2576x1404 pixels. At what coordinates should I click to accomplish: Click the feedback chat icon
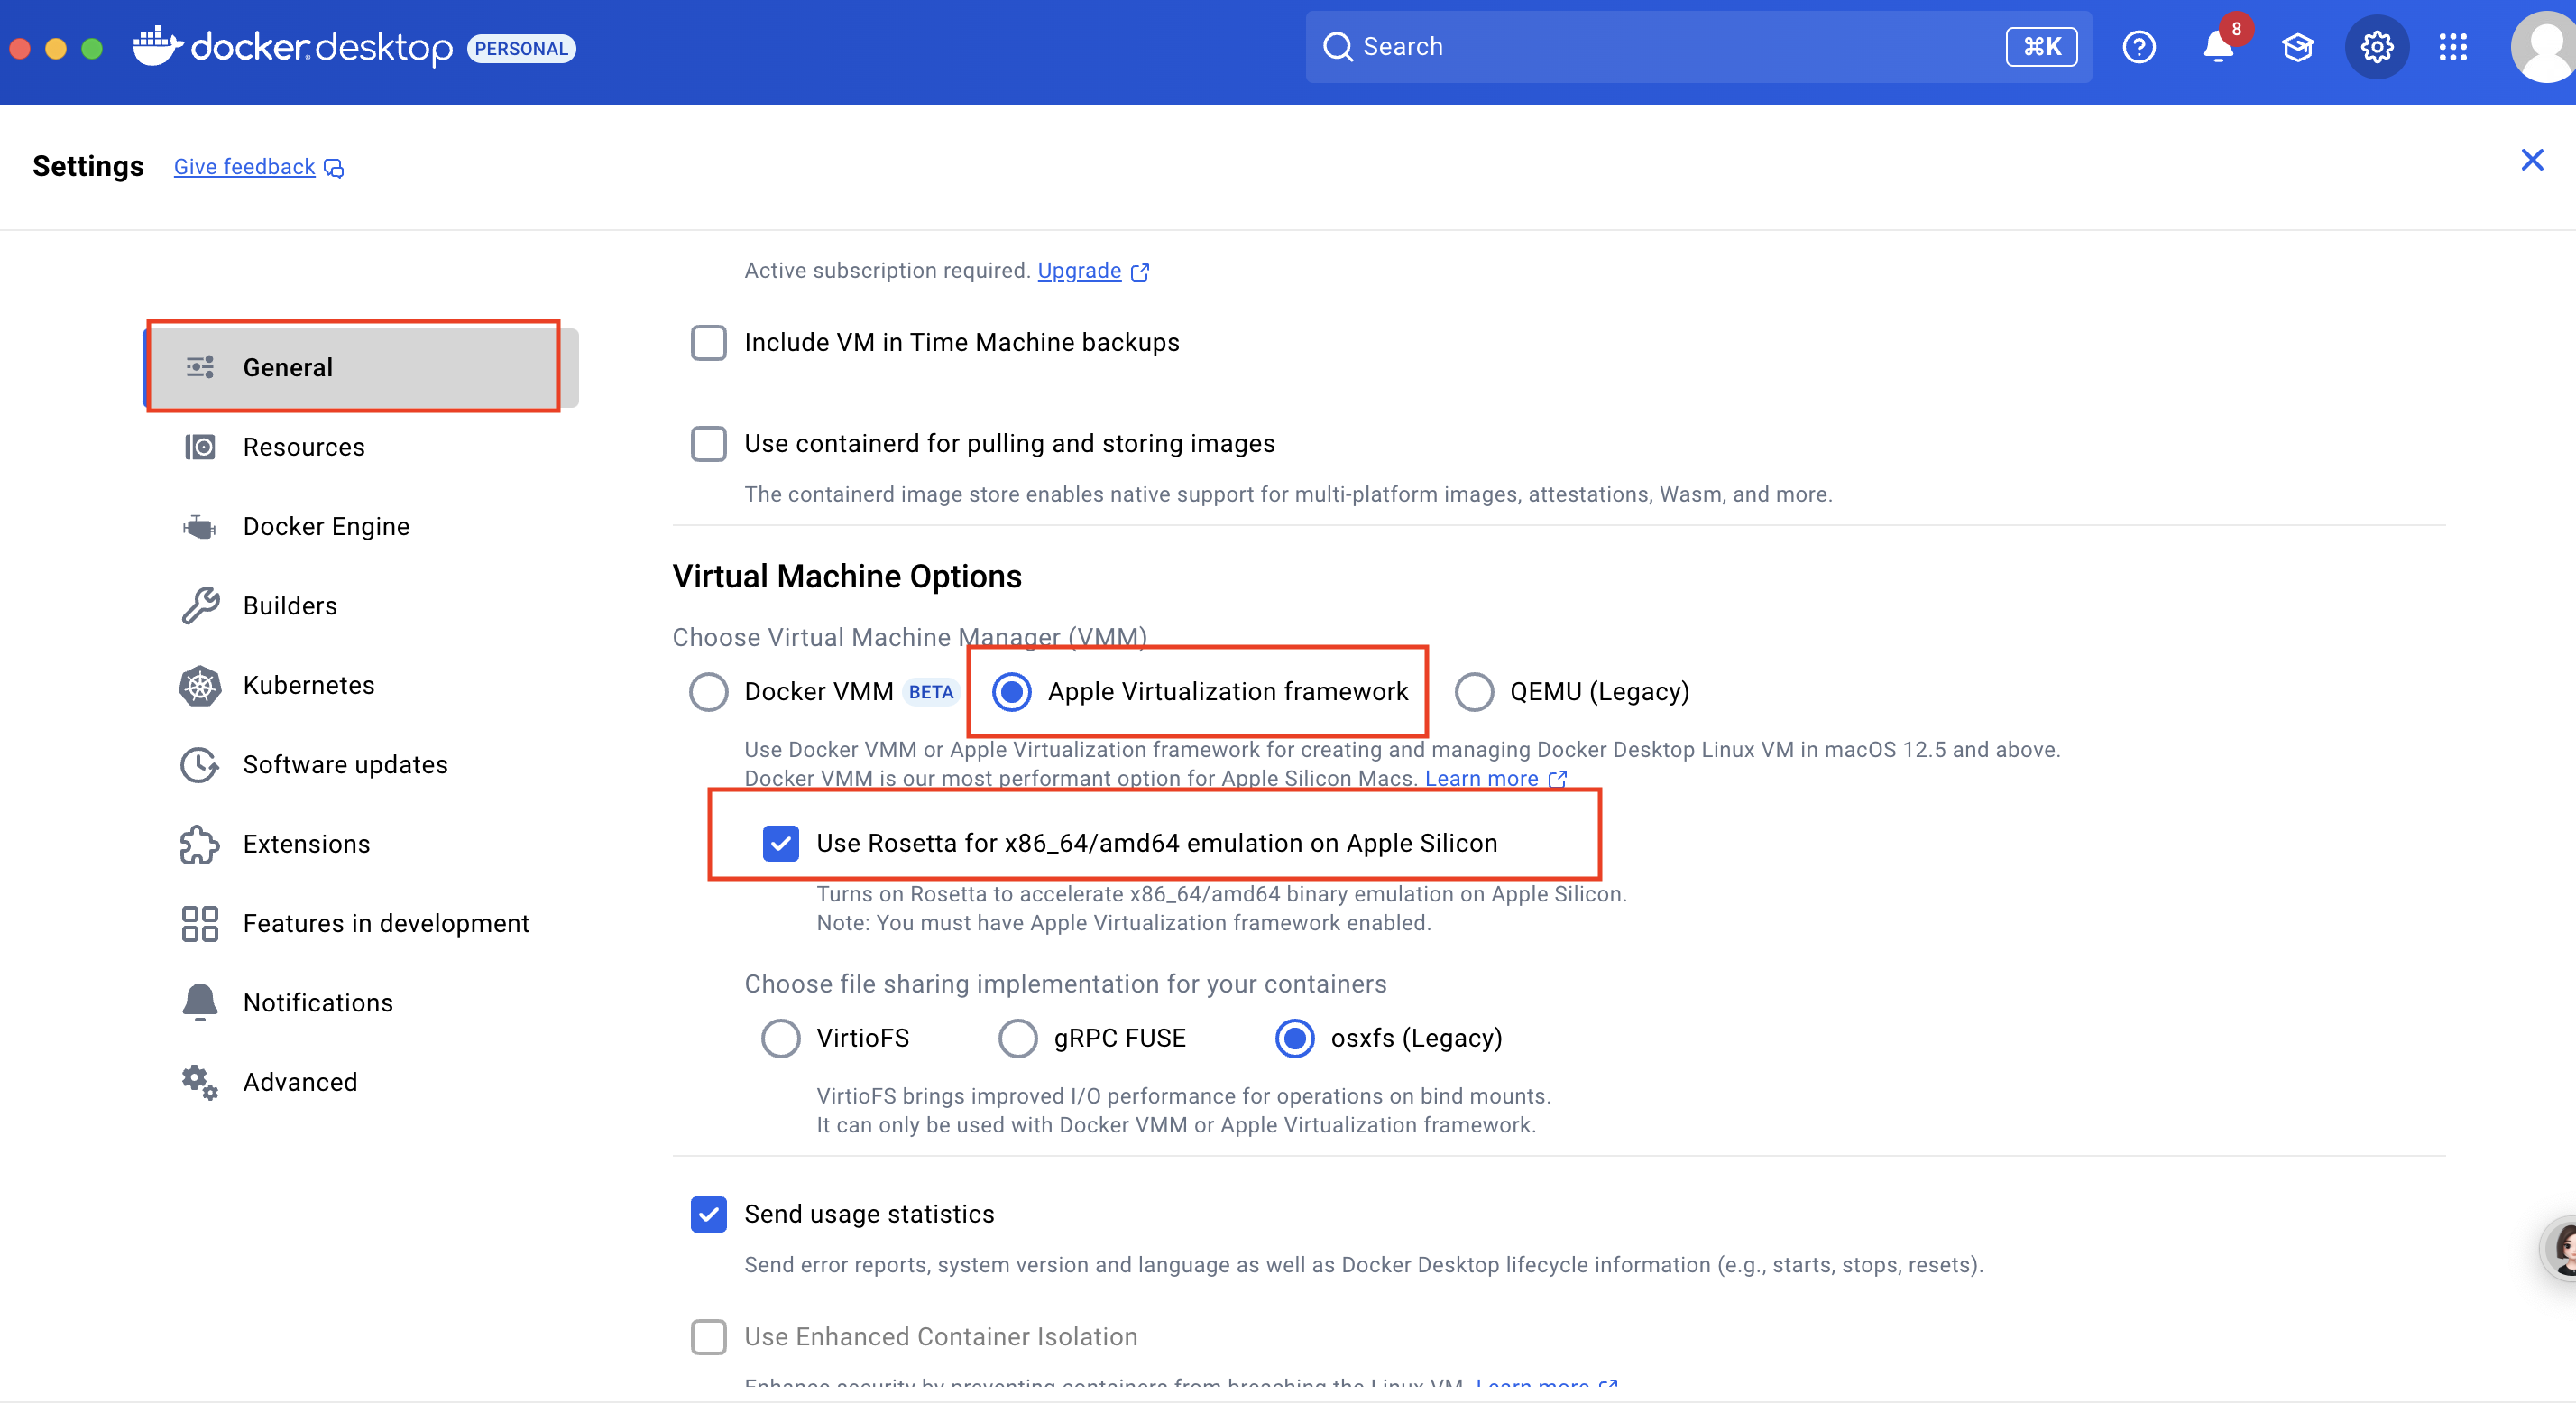tap(334, 168)
